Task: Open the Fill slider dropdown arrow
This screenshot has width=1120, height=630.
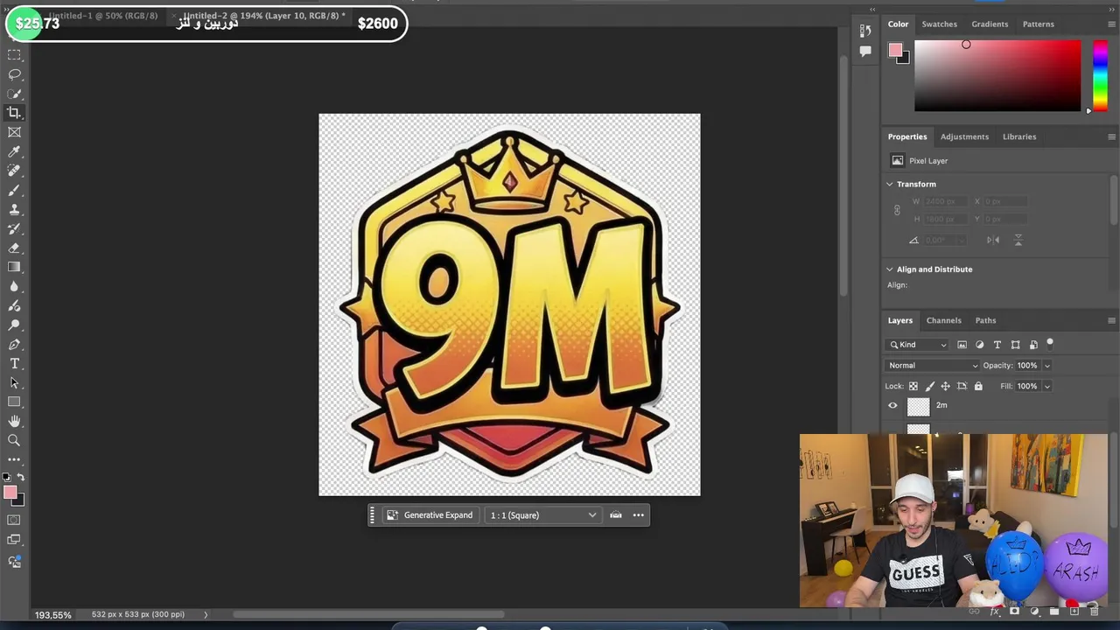Action: tap(1046, 386)
